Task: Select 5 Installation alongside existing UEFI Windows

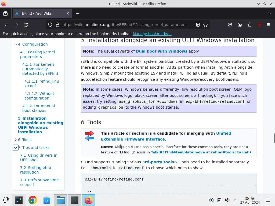Action: pyautogui.click(x=41, y=125)
